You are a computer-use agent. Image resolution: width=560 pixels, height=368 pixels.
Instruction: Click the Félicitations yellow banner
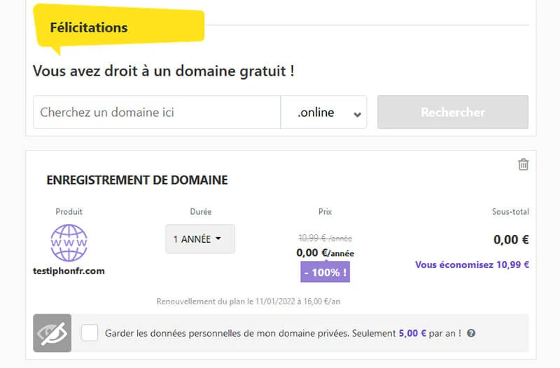[119, 28]
